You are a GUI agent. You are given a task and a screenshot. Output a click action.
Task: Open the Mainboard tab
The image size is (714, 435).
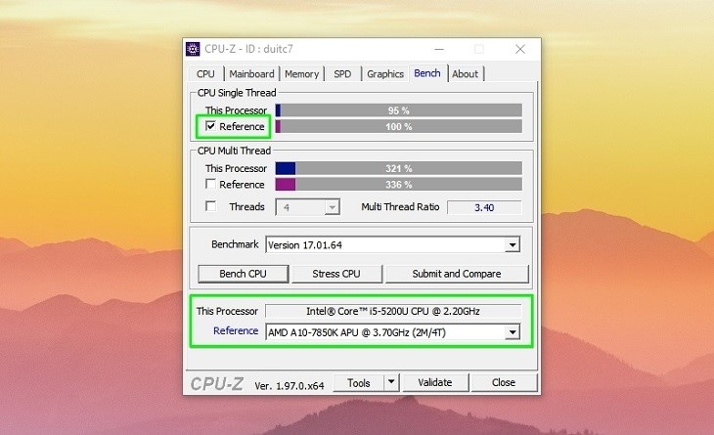(251, 74)
